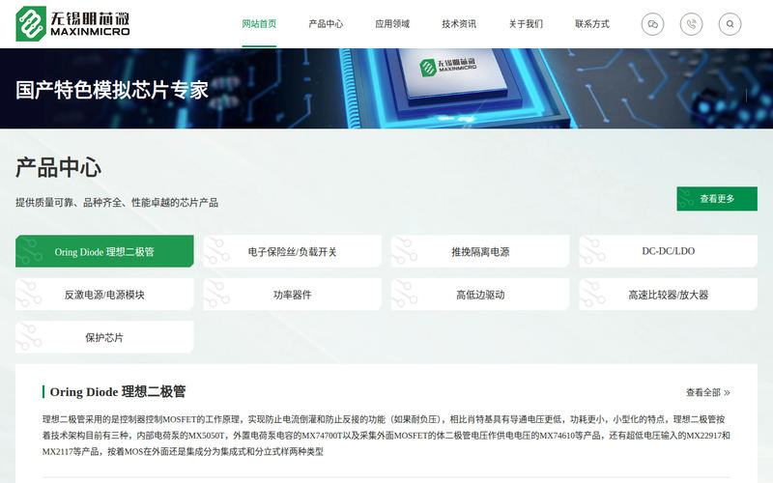Go to 联系方式 nav item
Viewport: 773px width, 483px height.
pos(592,23)
